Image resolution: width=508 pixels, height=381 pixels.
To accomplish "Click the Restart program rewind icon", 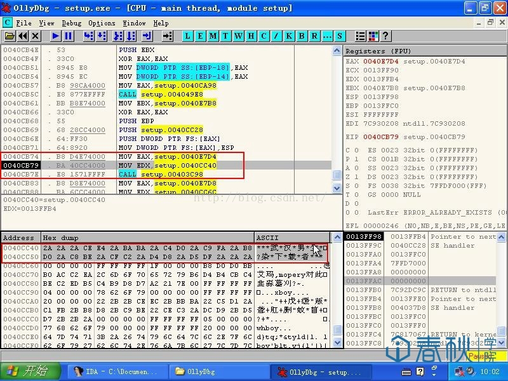I will [23, 36].
